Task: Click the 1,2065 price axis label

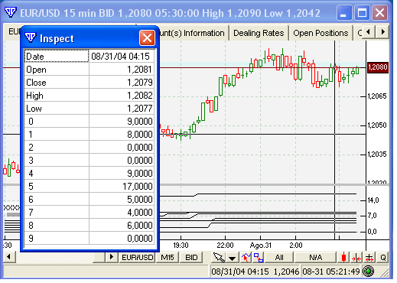Action: tap(377, 96)
